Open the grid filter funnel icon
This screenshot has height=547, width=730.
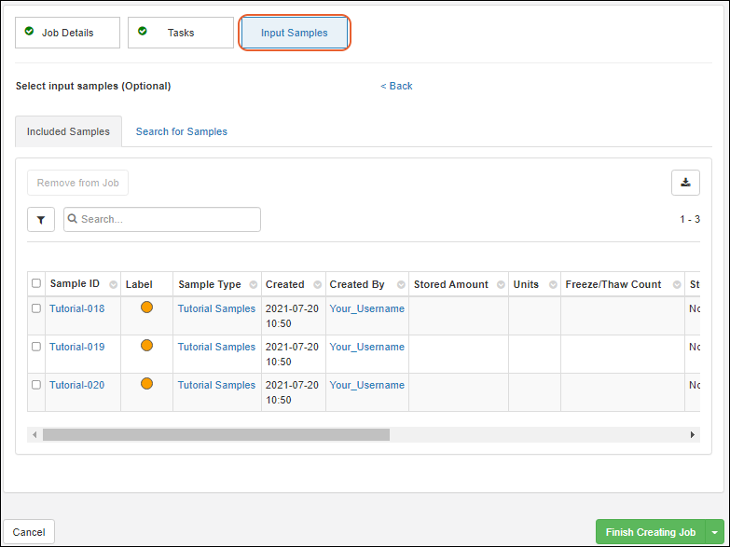pos(41,220)
